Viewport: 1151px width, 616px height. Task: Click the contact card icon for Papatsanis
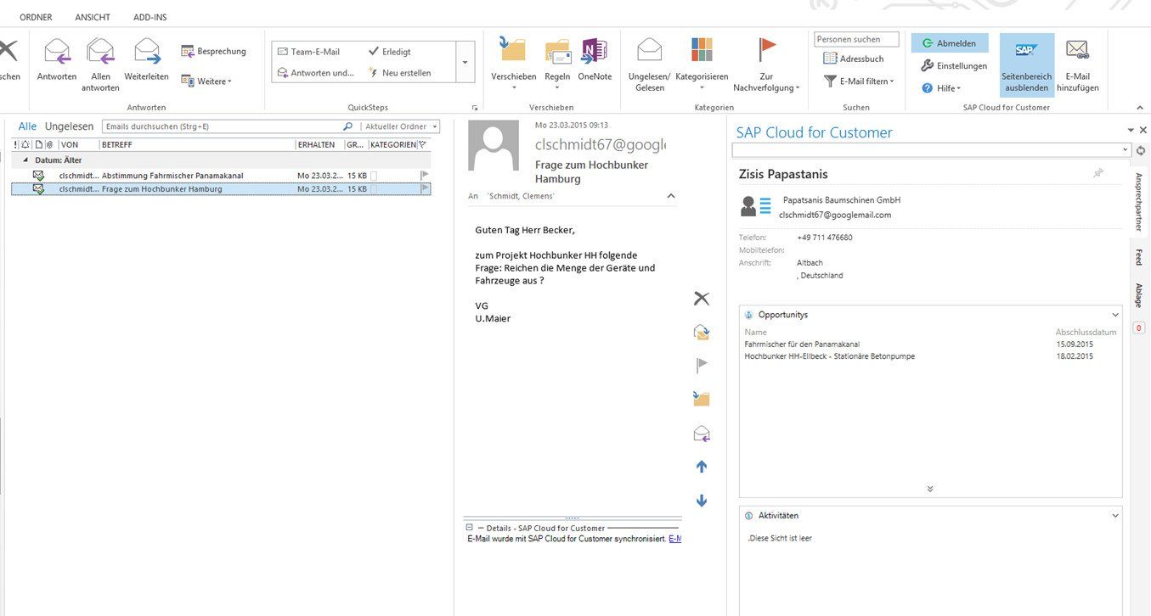(756, 206)
